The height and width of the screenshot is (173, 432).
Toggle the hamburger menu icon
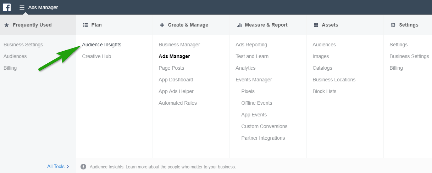[x=22, y=7]
